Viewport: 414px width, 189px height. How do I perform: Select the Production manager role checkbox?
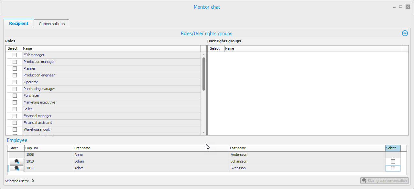click(x=15, y=62)
